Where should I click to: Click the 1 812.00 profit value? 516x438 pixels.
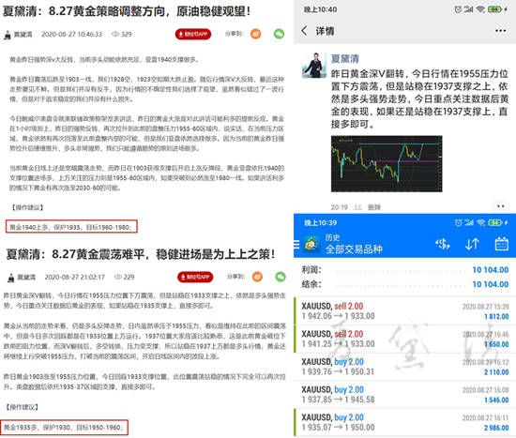tap(496, 317)
